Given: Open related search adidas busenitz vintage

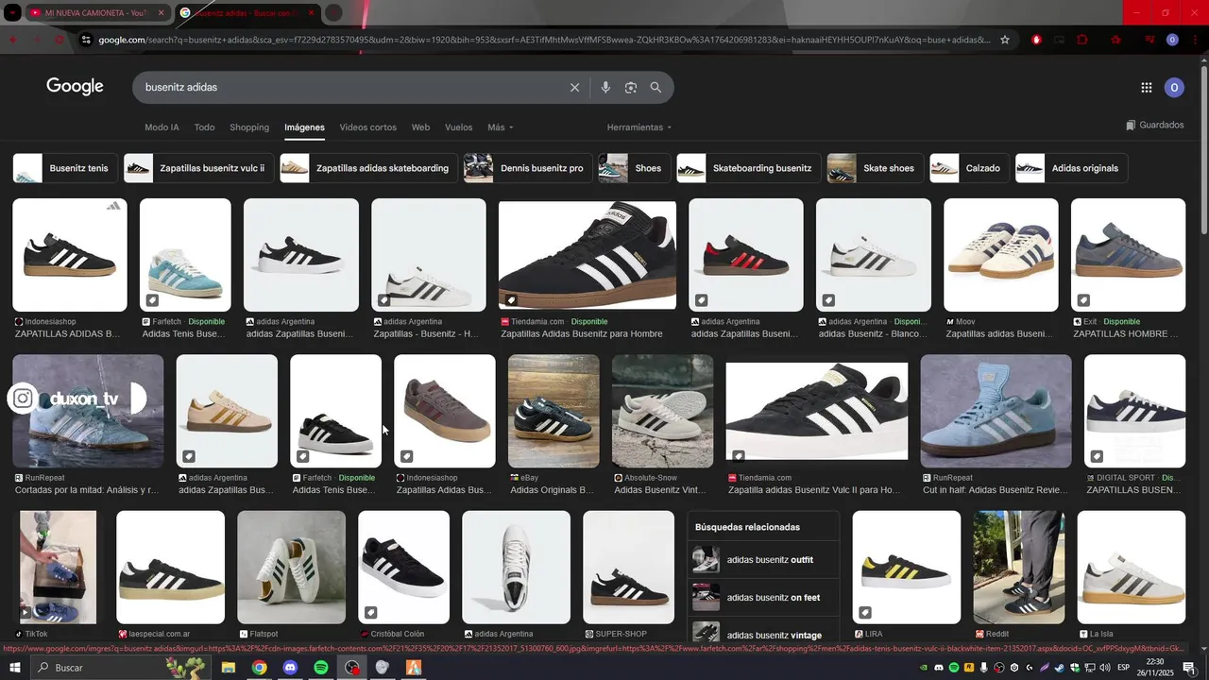Looking at the screenshot, I should [x=763, y=633].
